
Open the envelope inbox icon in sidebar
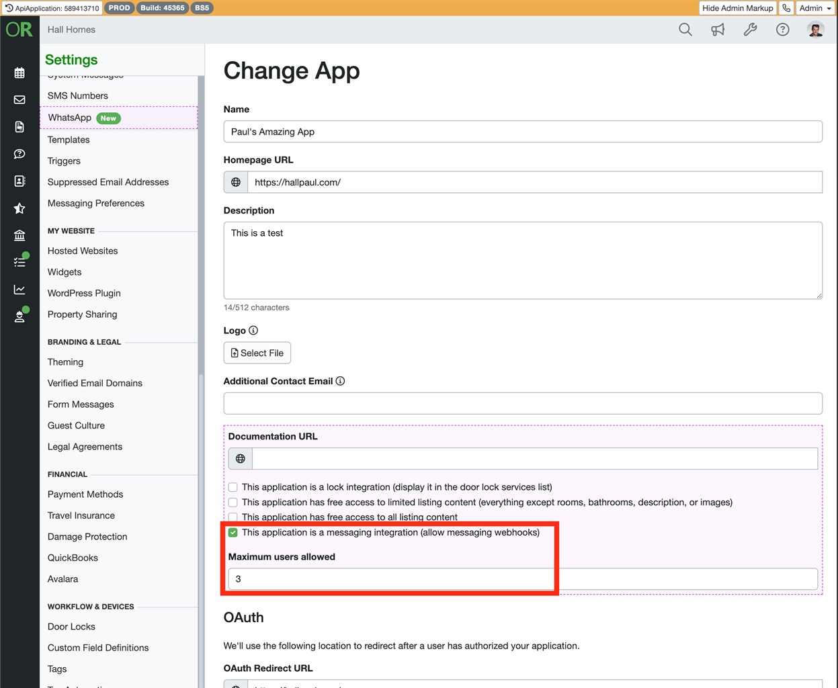point(19,99)
